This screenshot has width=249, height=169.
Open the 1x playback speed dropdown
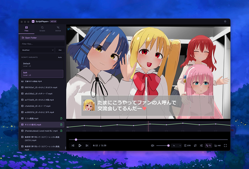[x=176, y=146]
